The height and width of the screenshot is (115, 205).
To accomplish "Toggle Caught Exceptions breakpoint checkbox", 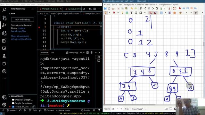I will point(13,103).
